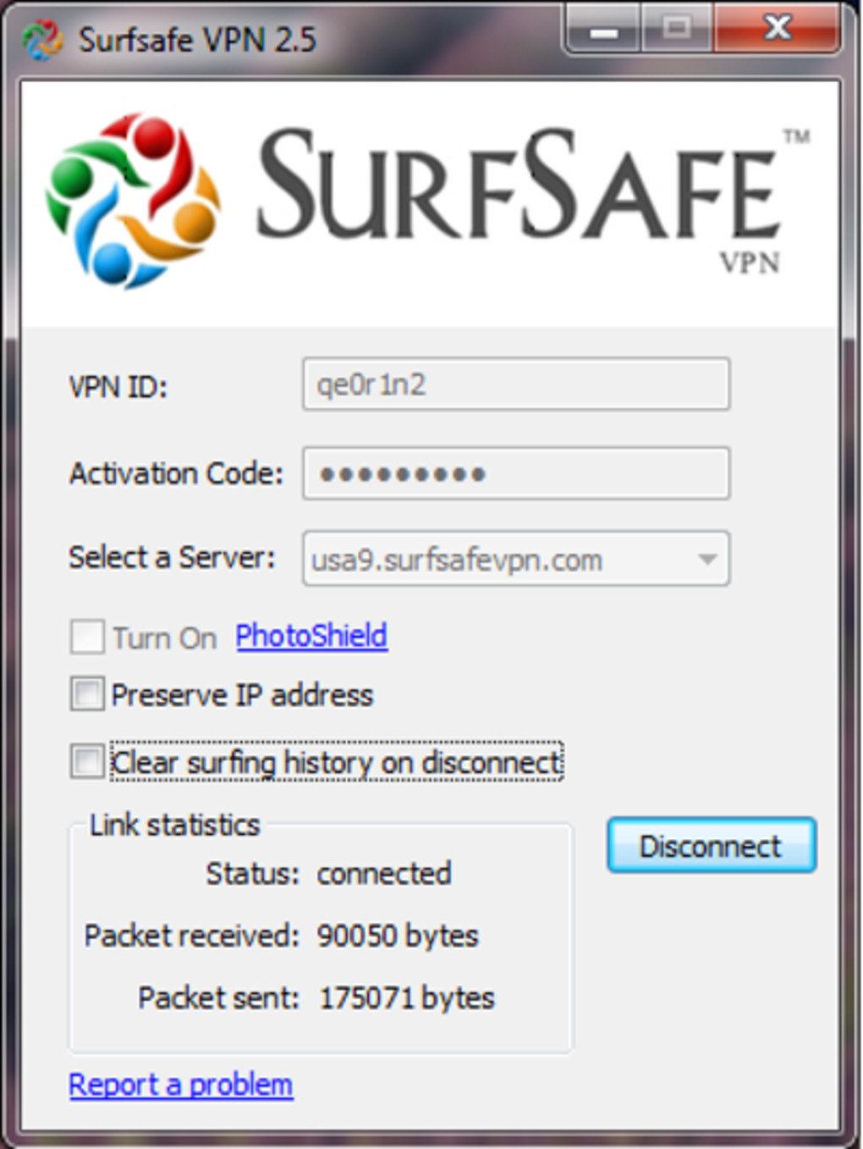Click the disabled maximize window button
This screenshot has width=863, height=1149.
676,30
